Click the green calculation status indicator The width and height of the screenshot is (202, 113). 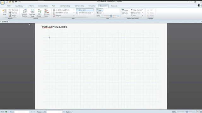click(6, 112)
